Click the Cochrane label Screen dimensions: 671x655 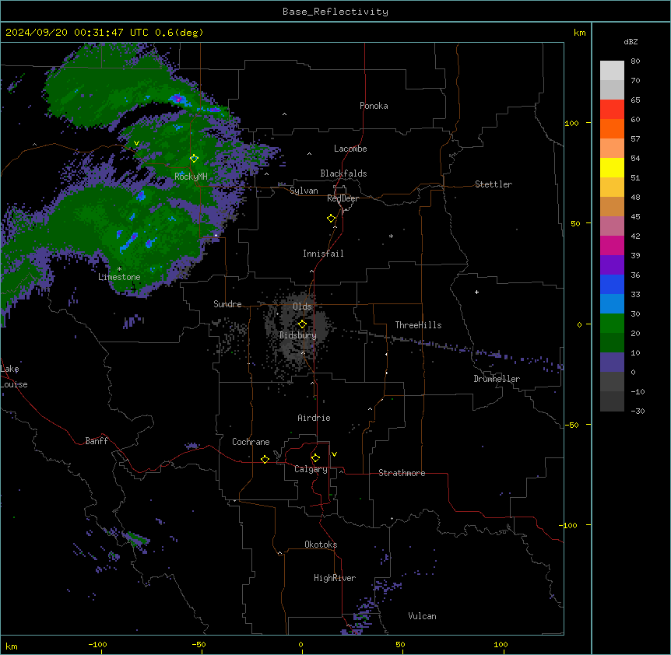(251, 442)
